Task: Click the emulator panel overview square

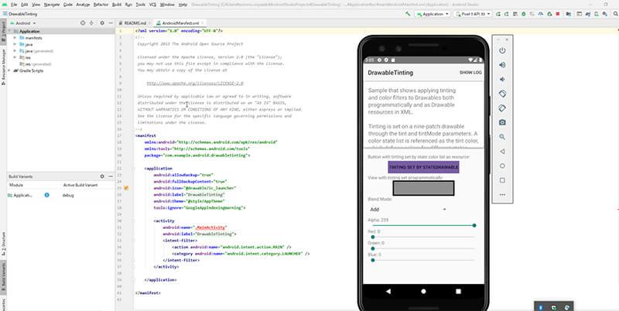Action: pos(502,180)
